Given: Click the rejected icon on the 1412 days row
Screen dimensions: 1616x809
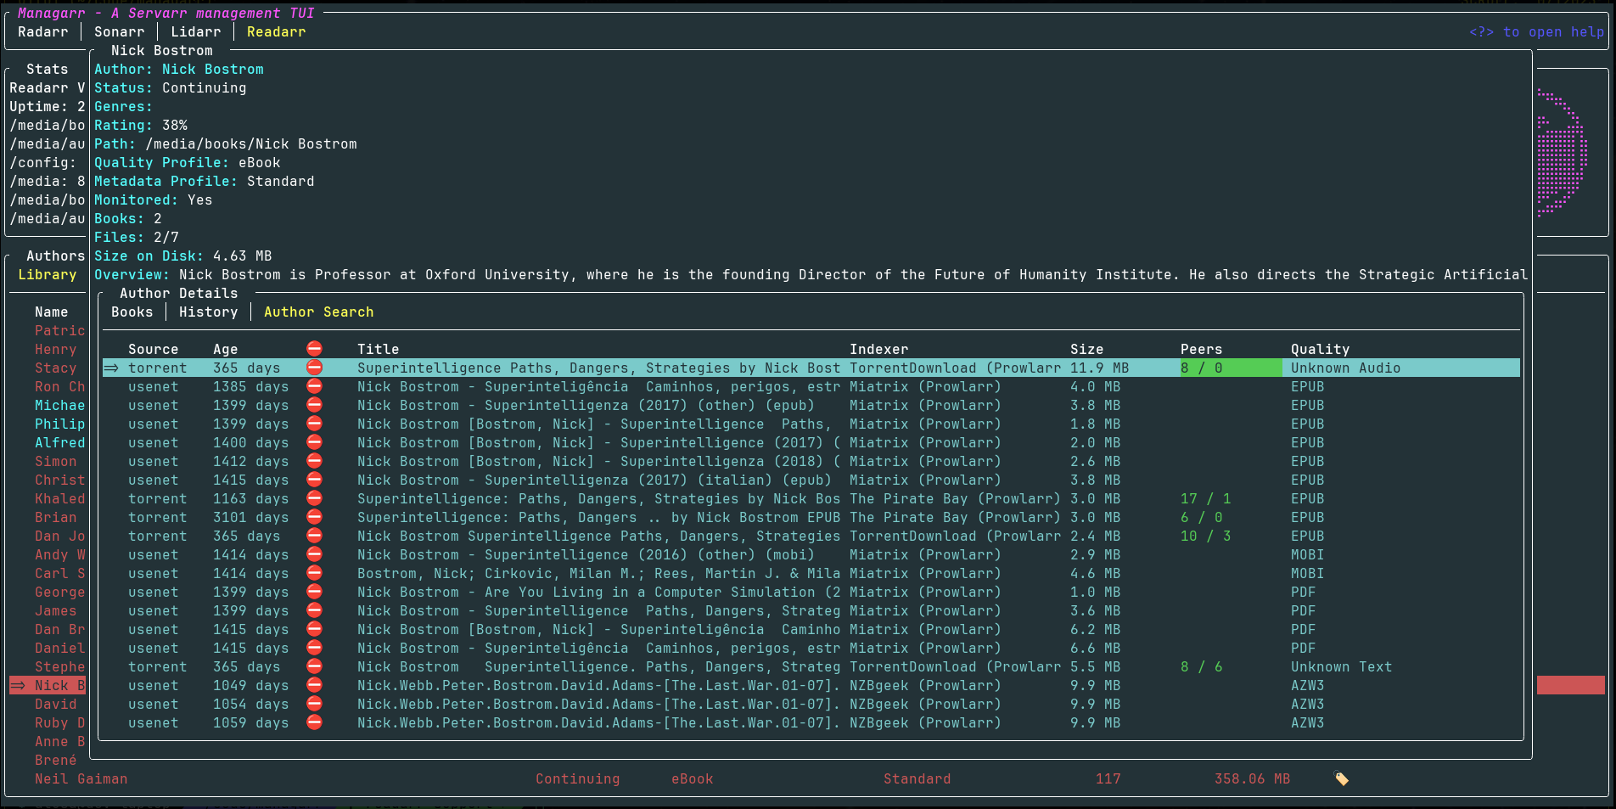Looking at the screenshot, I should [314, 461].
